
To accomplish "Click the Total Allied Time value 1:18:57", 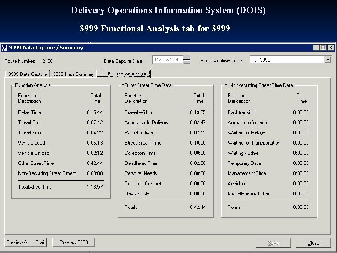I will tap(95, 187).
